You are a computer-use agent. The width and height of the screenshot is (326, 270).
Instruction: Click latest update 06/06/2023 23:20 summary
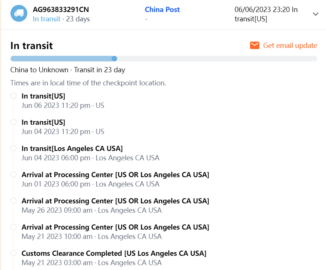tap(266, 14)
